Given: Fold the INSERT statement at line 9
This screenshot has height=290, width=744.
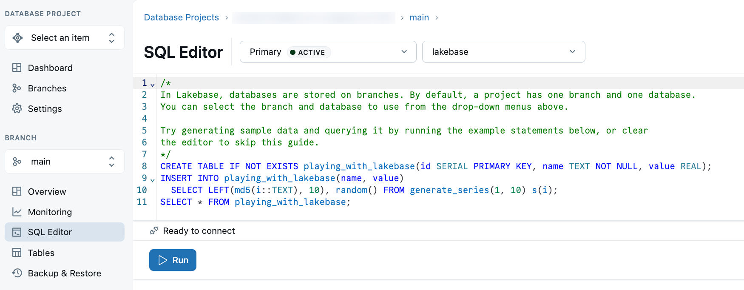Looking at the screenshot, I should tap(153, 179).
